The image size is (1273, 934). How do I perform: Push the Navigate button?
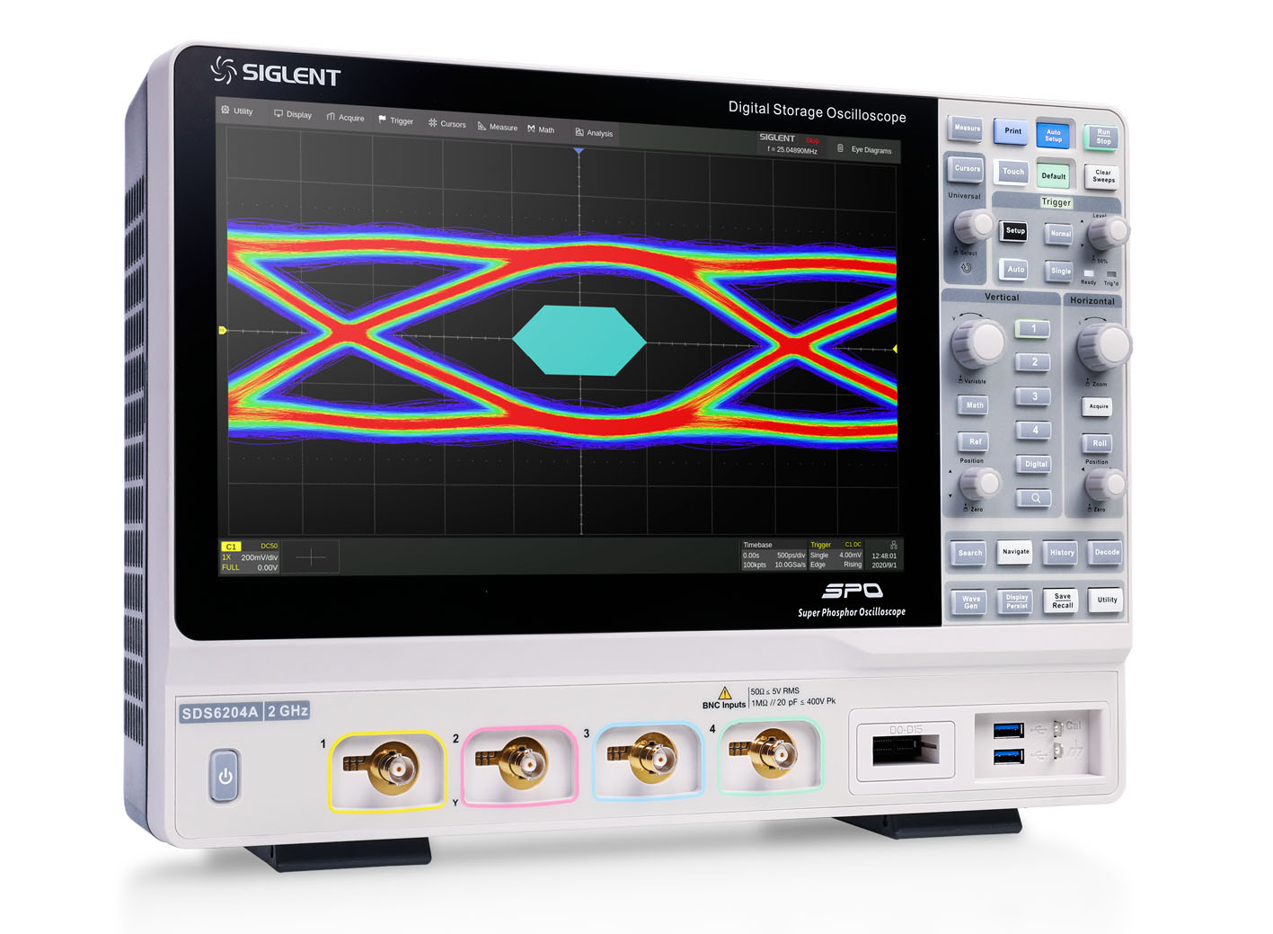(1015, 552)
